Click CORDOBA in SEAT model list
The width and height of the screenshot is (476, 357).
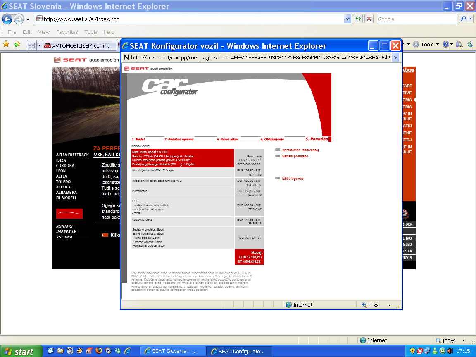tap(65, 166)
